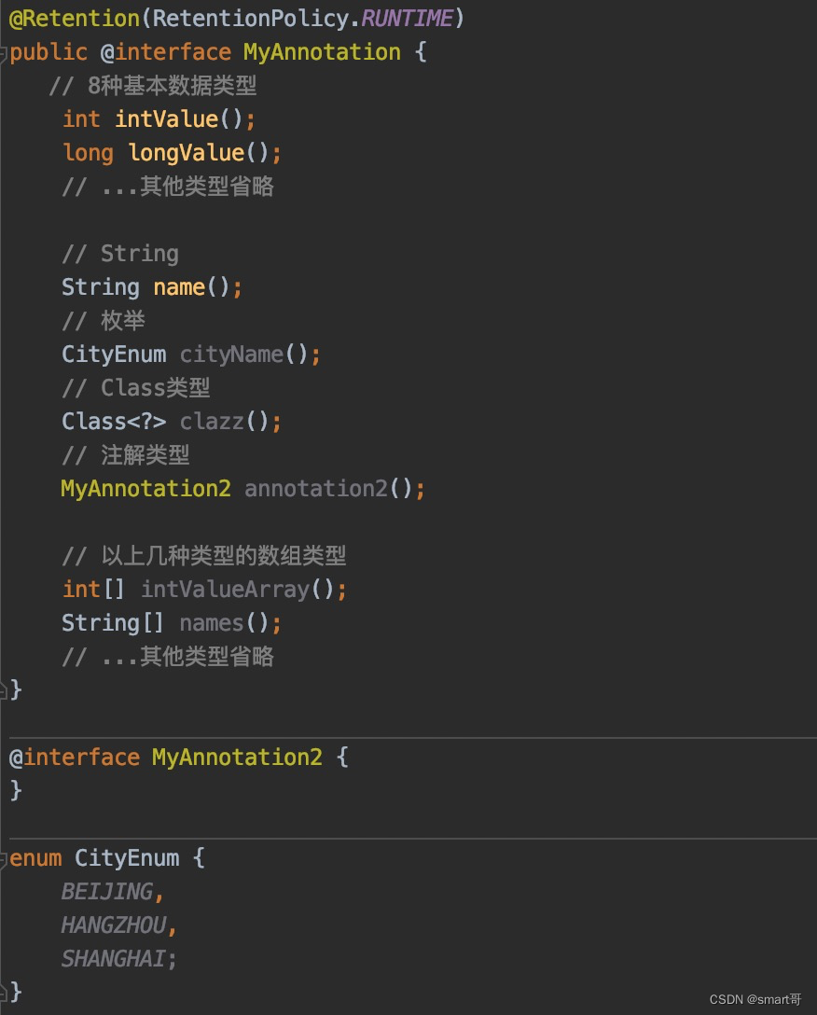Click the int[] return type
817x1015 pixels.
click(93, 589)
